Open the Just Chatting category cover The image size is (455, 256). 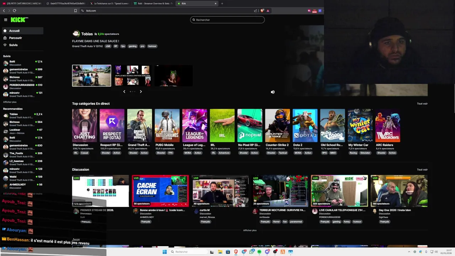click(85, 126)
